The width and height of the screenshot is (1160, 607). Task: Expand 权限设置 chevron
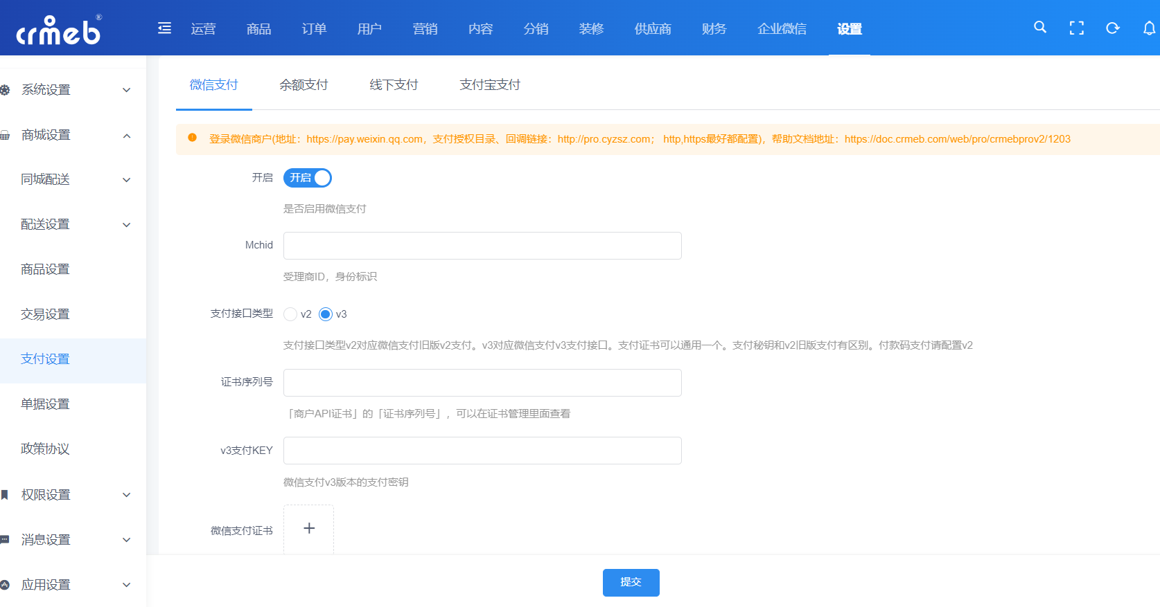(x=127, y=495)
